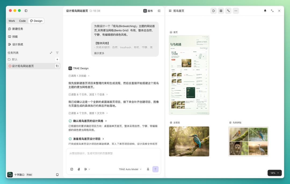Click the folder icon next to 18:38

[x=91, y=11]
